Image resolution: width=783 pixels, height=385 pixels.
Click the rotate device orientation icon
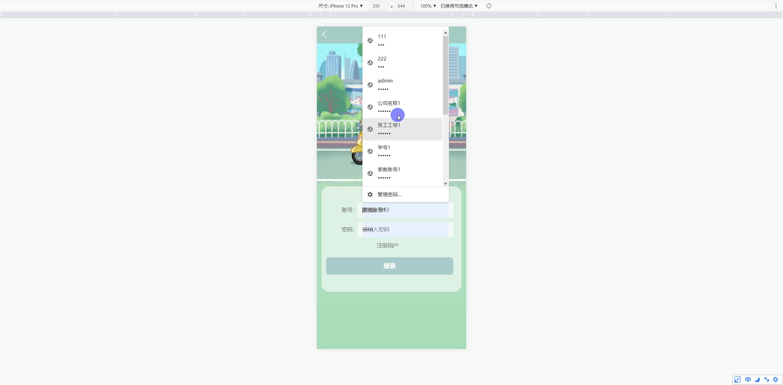[x=489, y=6]
